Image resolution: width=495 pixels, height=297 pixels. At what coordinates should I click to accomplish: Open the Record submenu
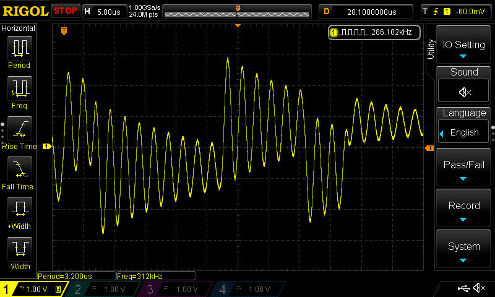point(464,208)
